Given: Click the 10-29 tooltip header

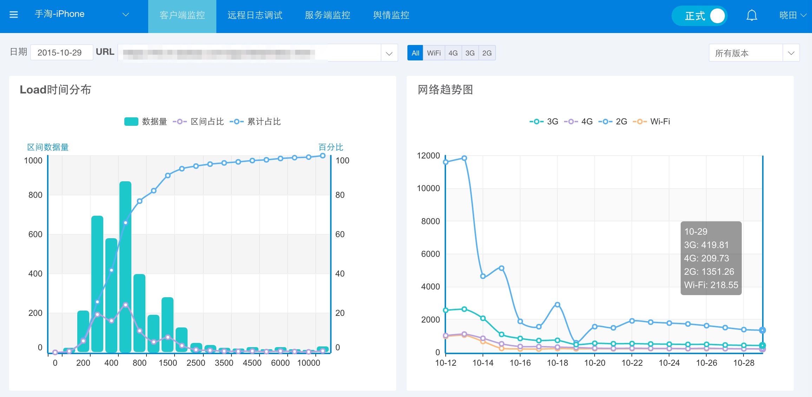Looking at the screenshot, I should point(696,232).
